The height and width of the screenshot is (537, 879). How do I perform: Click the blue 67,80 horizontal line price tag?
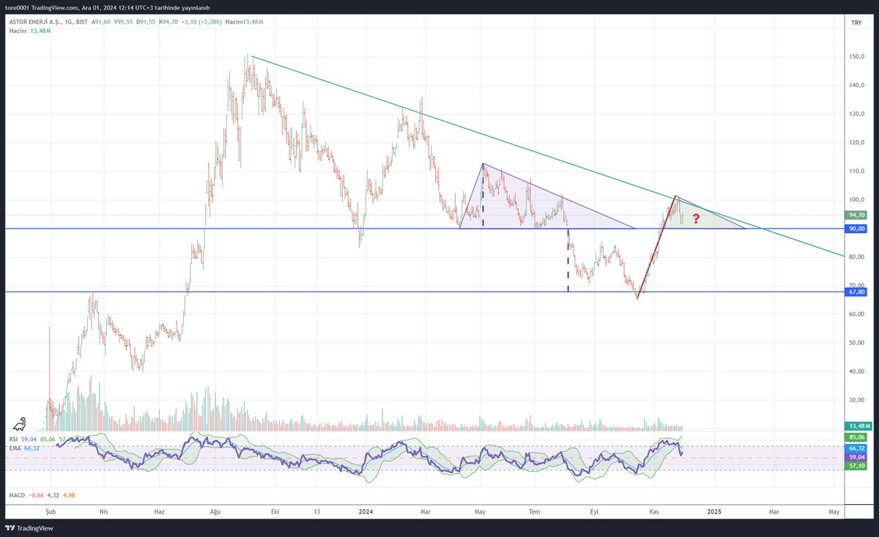click(x=856, y=292)
